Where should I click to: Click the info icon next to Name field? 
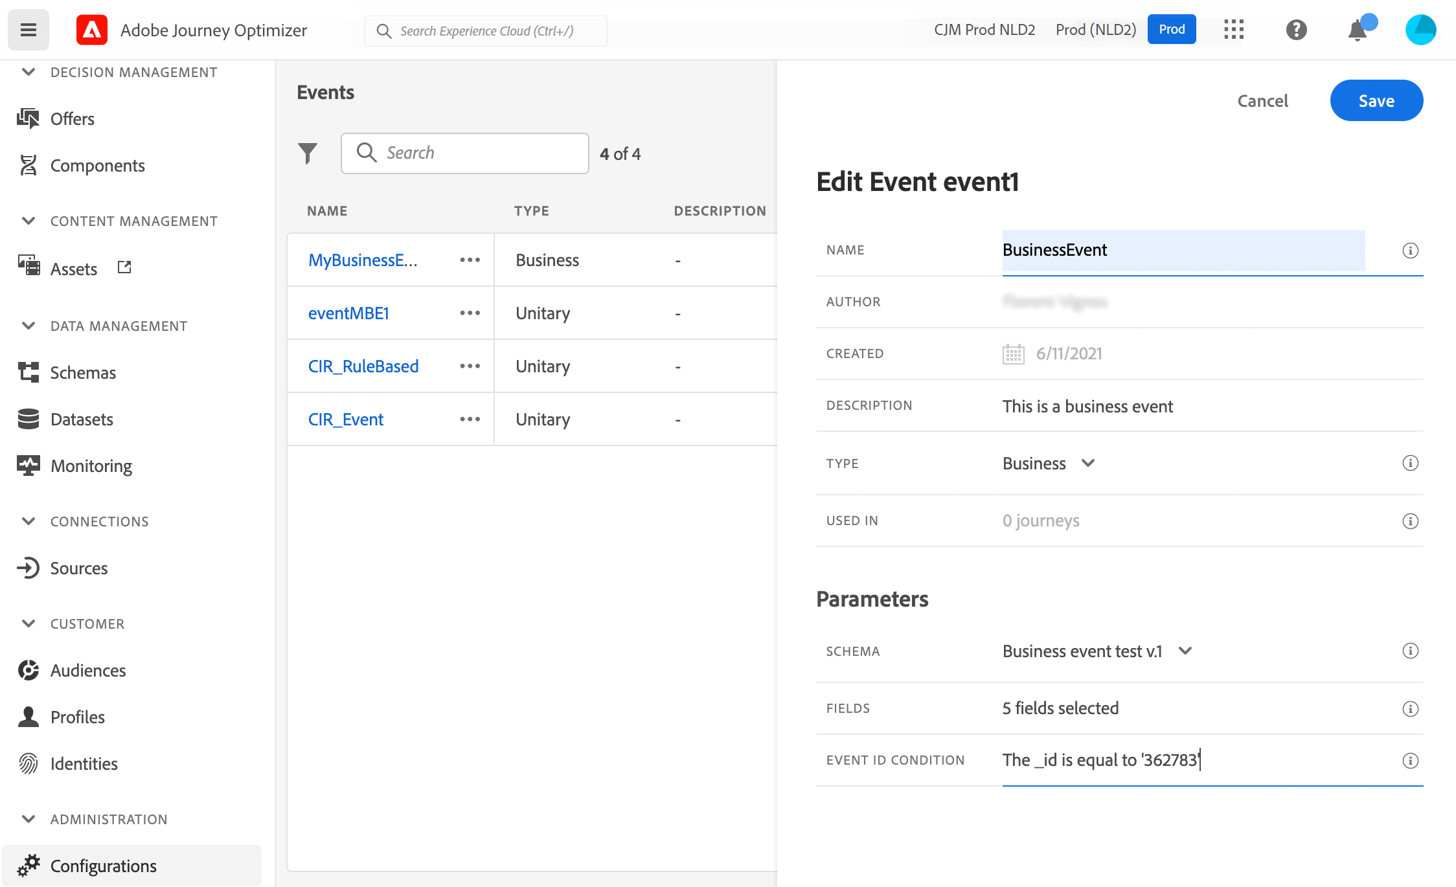(1410, 251)
